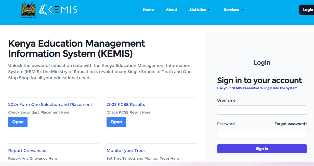Click the Ministry of Education emblem

tap(28, 10)
